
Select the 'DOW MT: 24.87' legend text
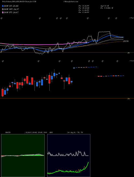tap(11, 9)
